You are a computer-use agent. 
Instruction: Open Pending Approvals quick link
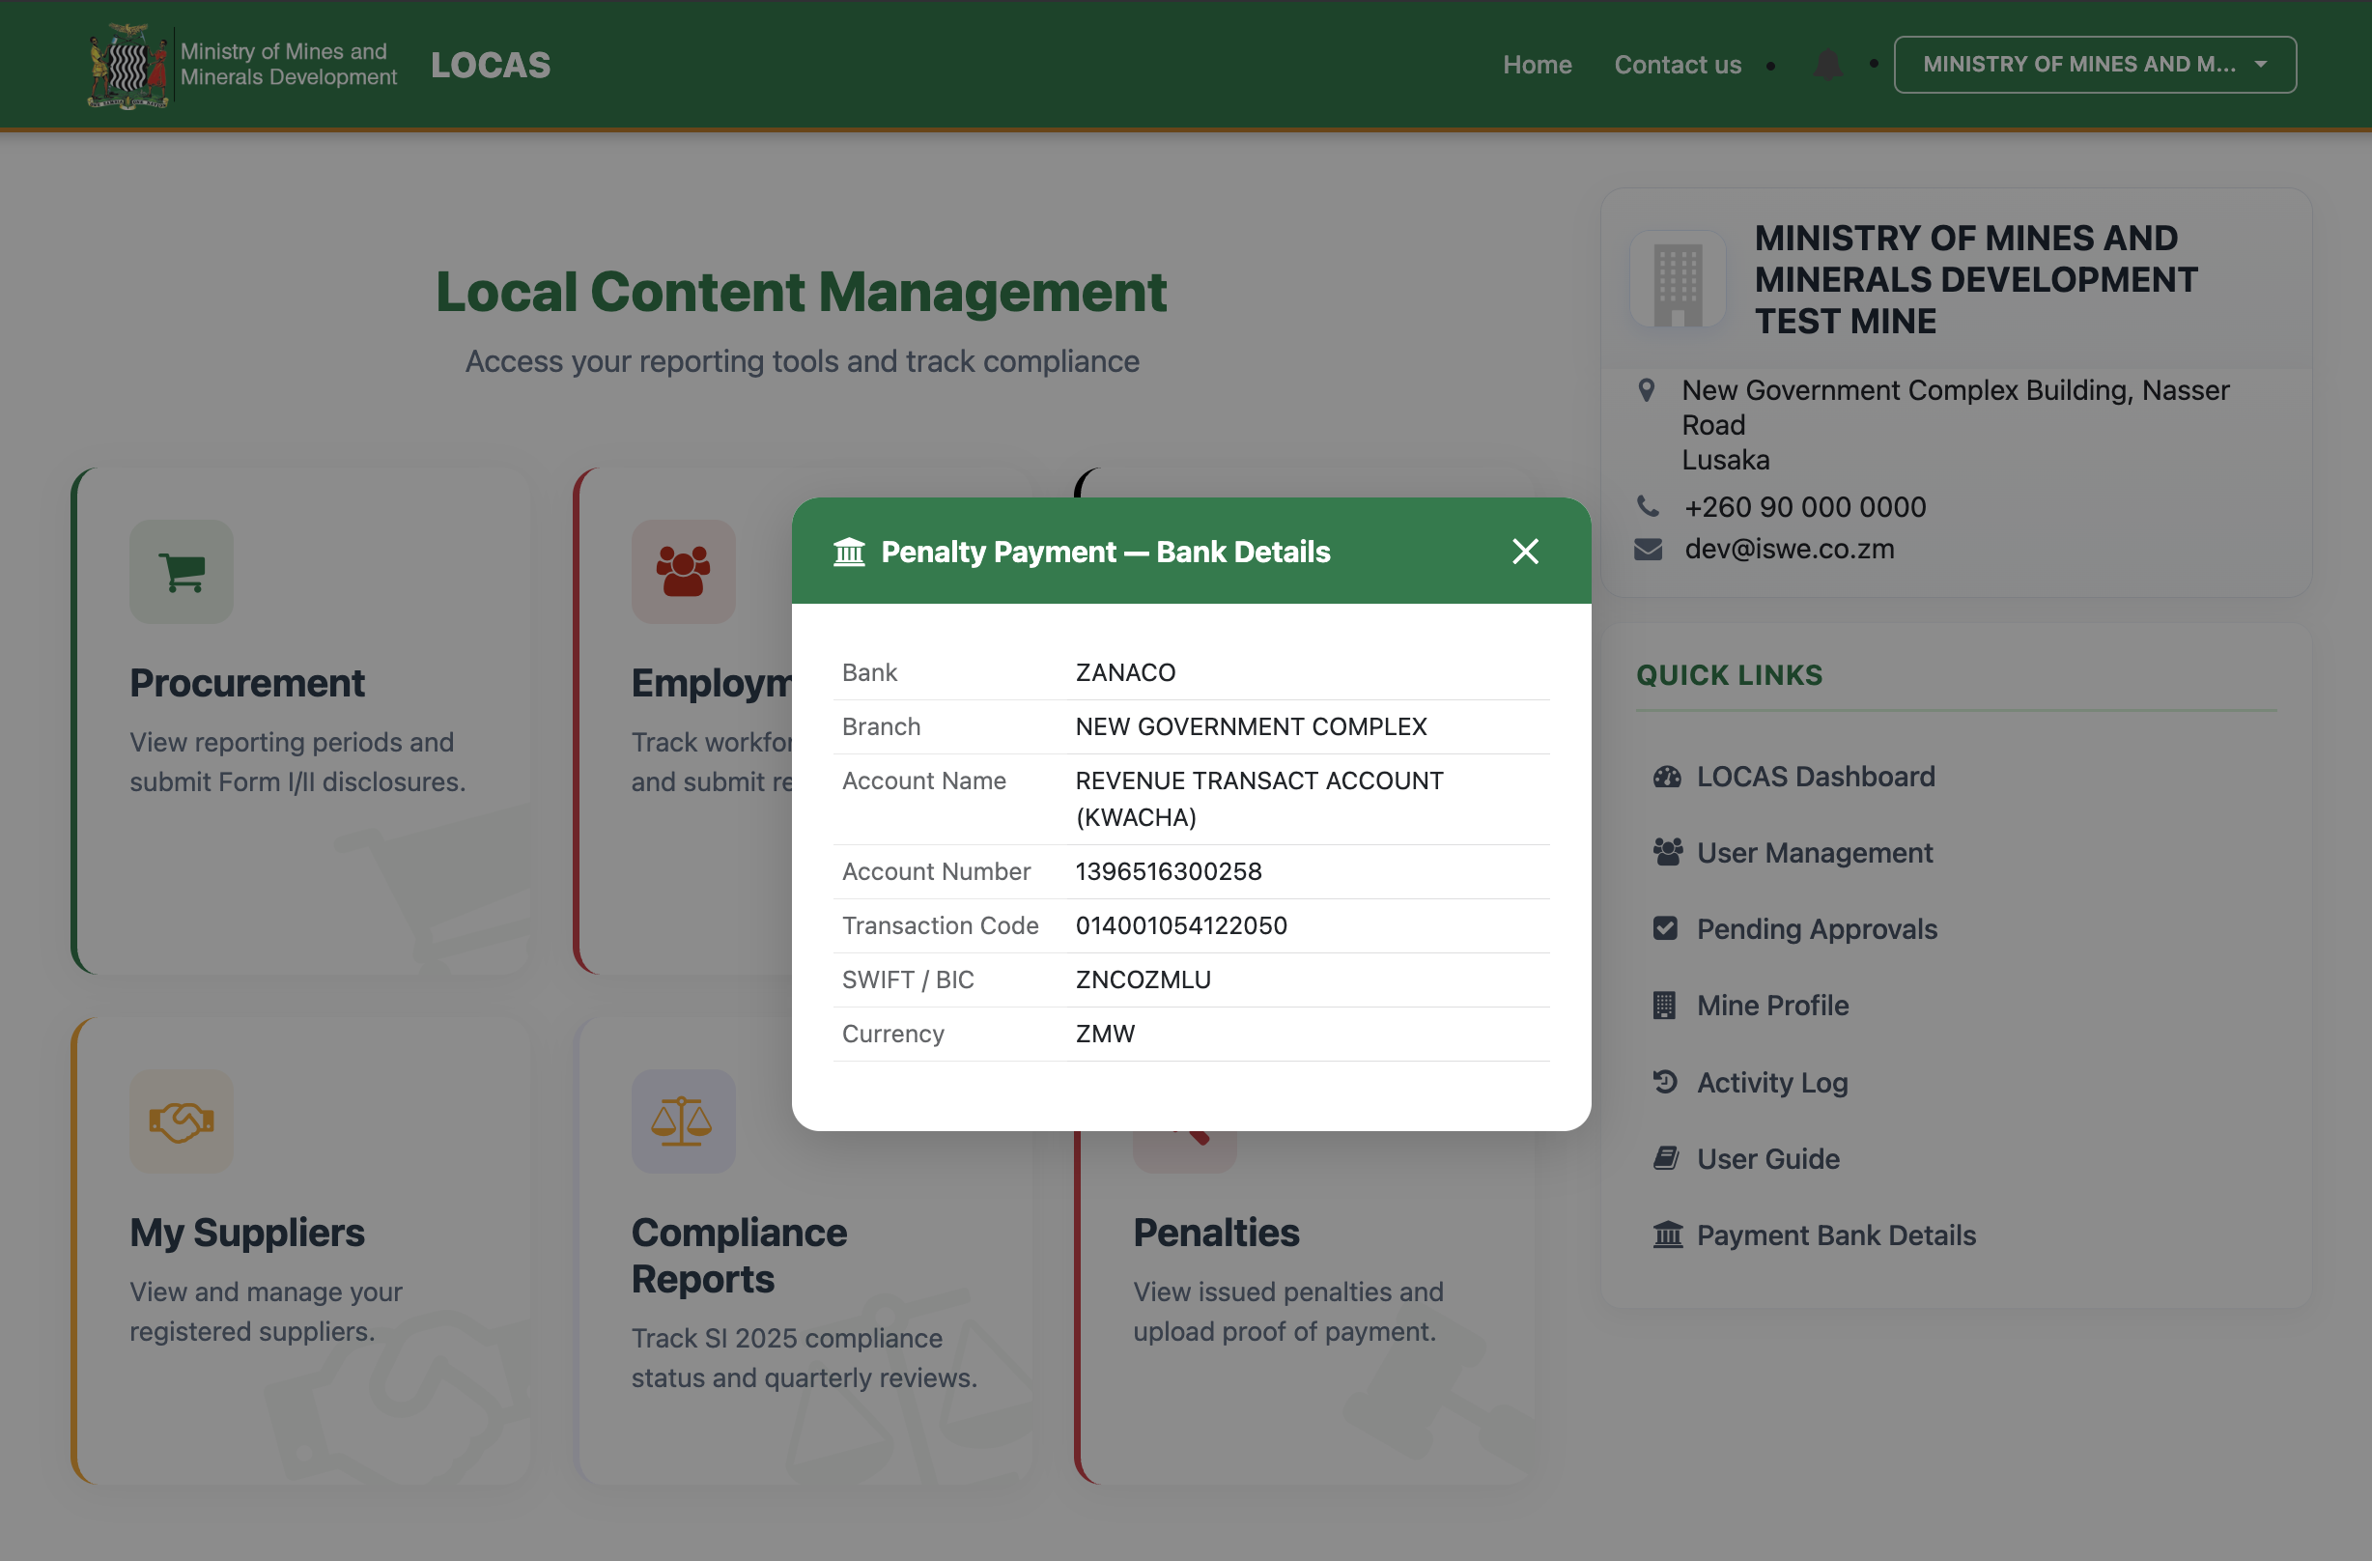[x=1817, y=929]
